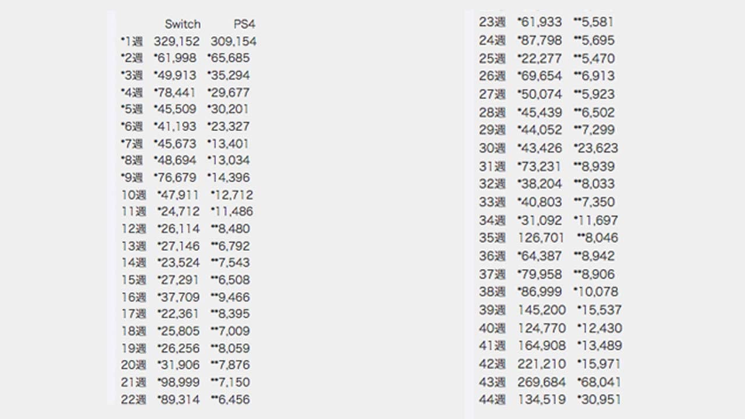Select the 329,152 Switch week 1 value
The width and height of the screenshot is (745, 419).
click(x=176, y=41)
